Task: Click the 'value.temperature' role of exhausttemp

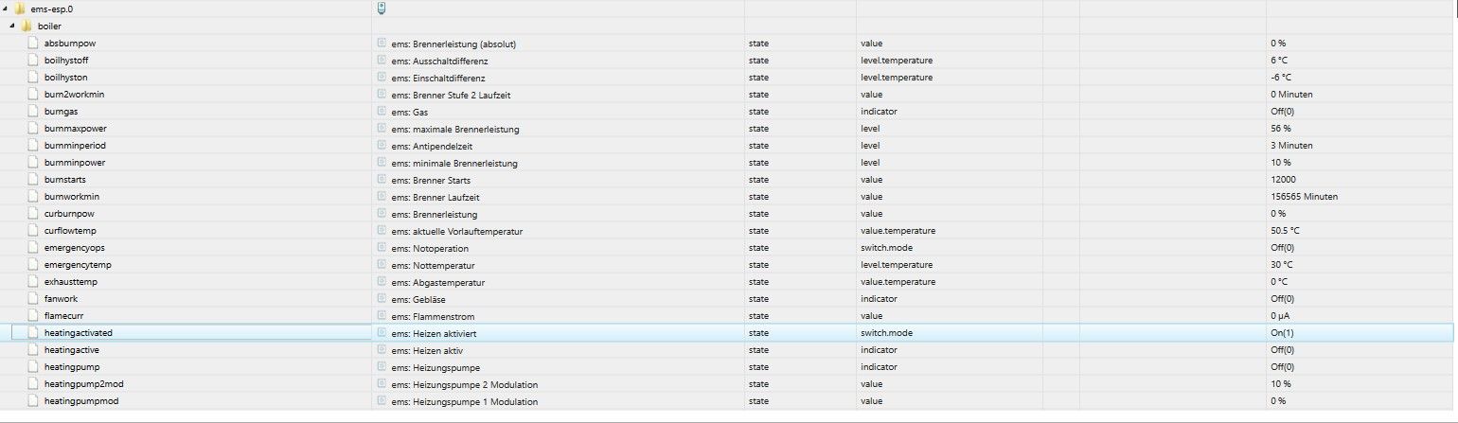Action: click(x=898, y=282)
